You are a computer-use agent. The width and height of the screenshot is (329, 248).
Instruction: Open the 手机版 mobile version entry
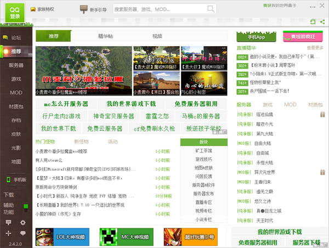point(16,179)
